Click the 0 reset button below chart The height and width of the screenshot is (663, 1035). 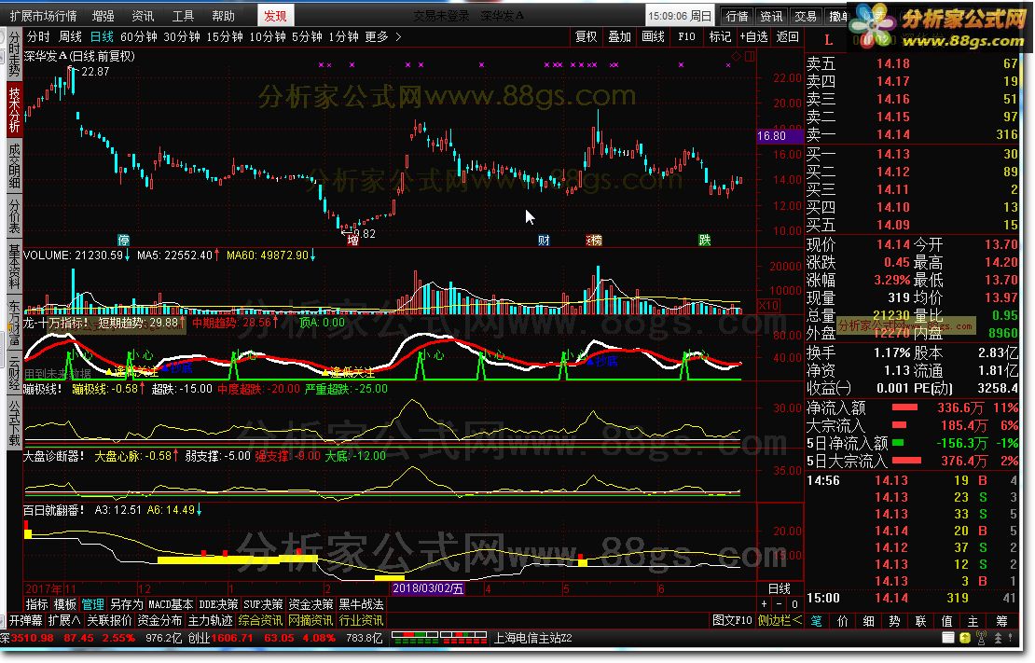pyautogui.click(x=794, y=603)
